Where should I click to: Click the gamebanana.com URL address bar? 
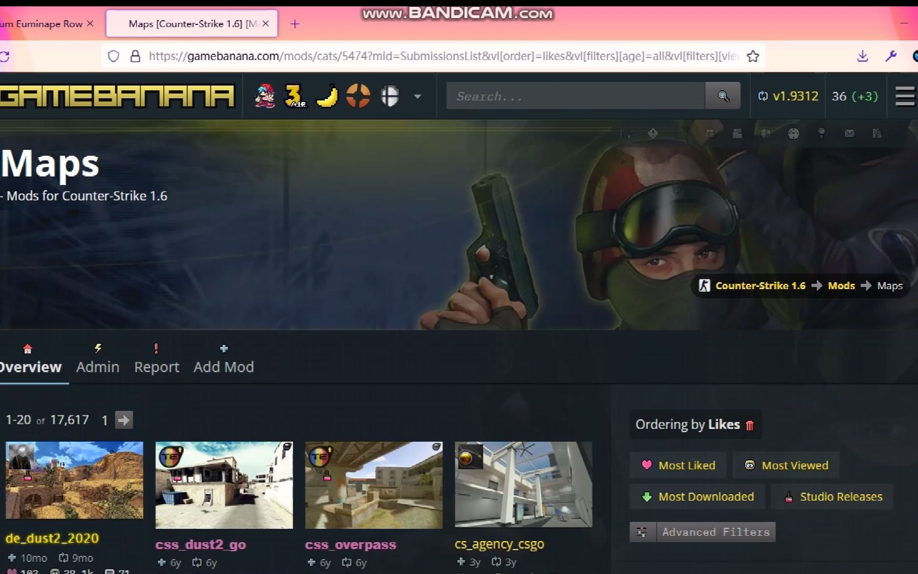pyautogui.click(x=444, y=56)
